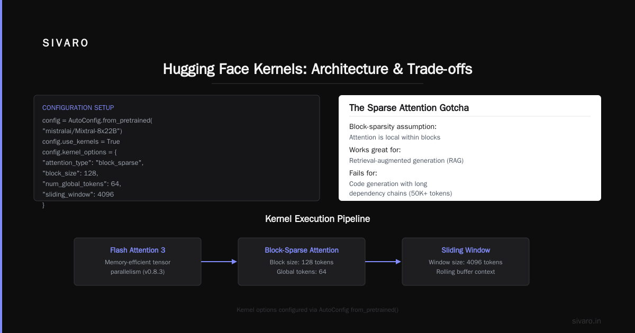The width and height of the screenshot is (635, 333).
Task: Click "Retrieval-augmented generation (RAG)" text
Action: pos(406,161)
